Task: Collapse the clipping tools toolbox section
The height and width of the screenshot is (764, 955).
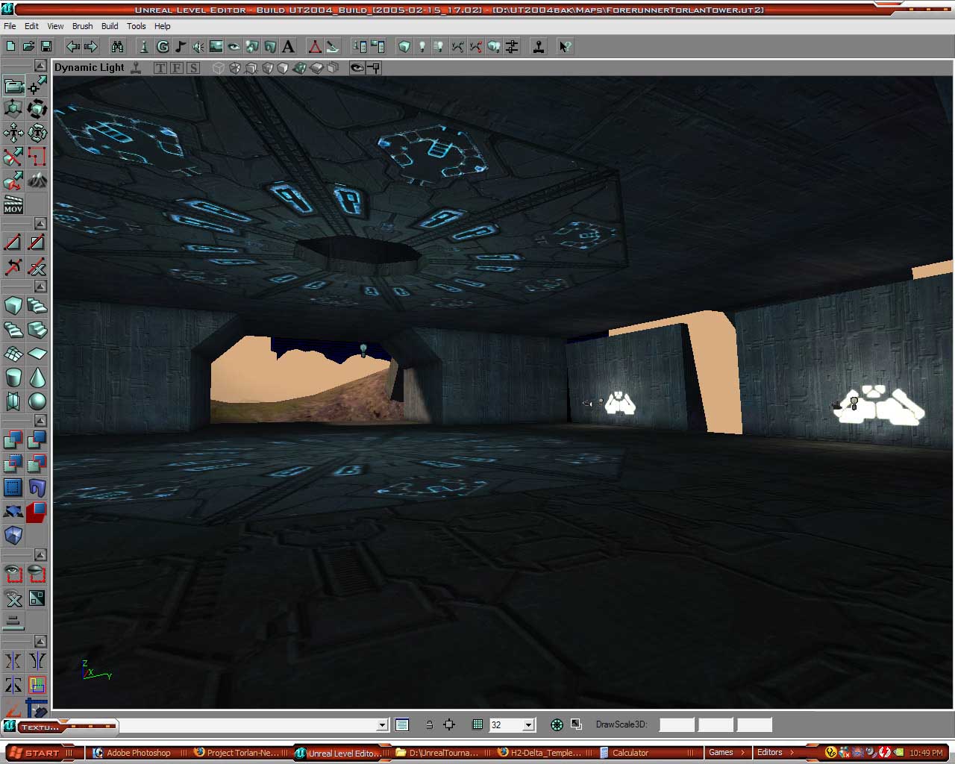Action: coord(40,224)
